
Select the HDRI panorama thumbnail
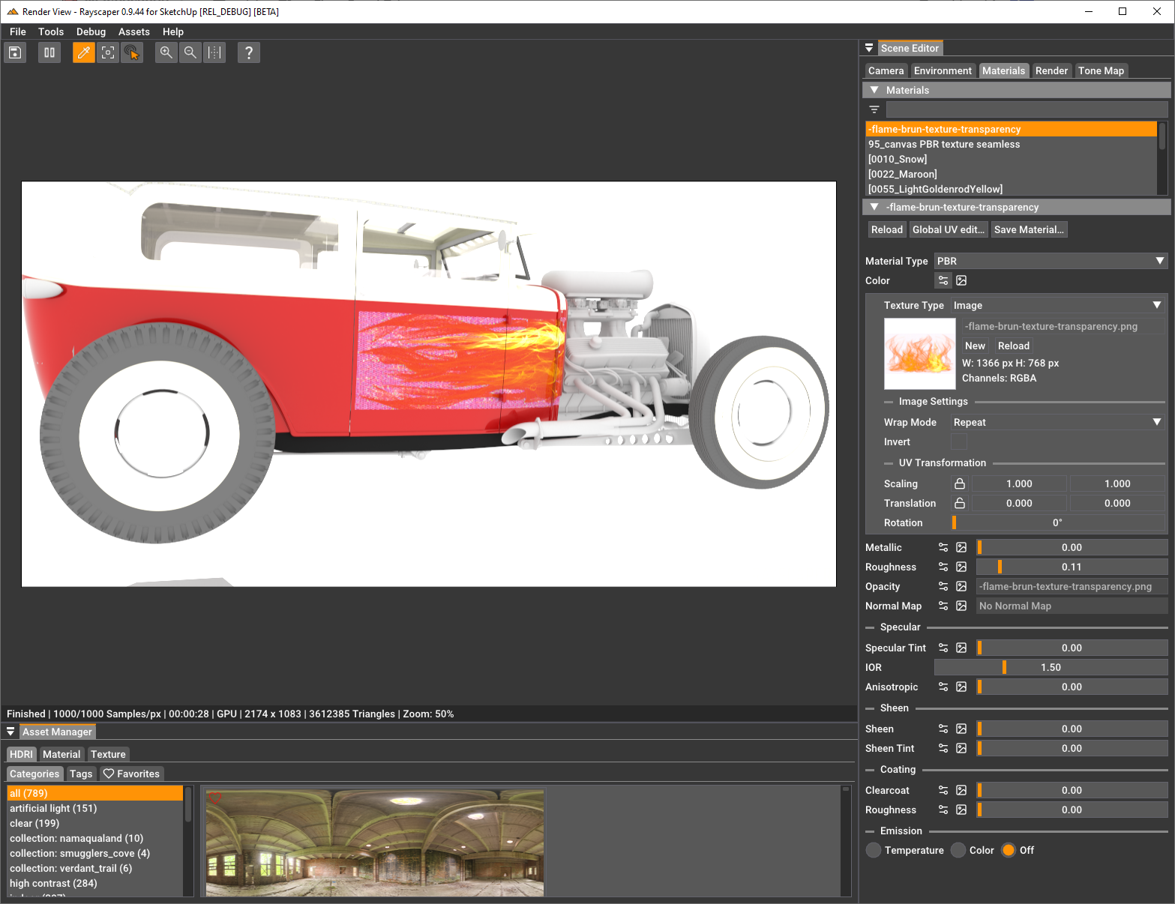coord(375,843)
